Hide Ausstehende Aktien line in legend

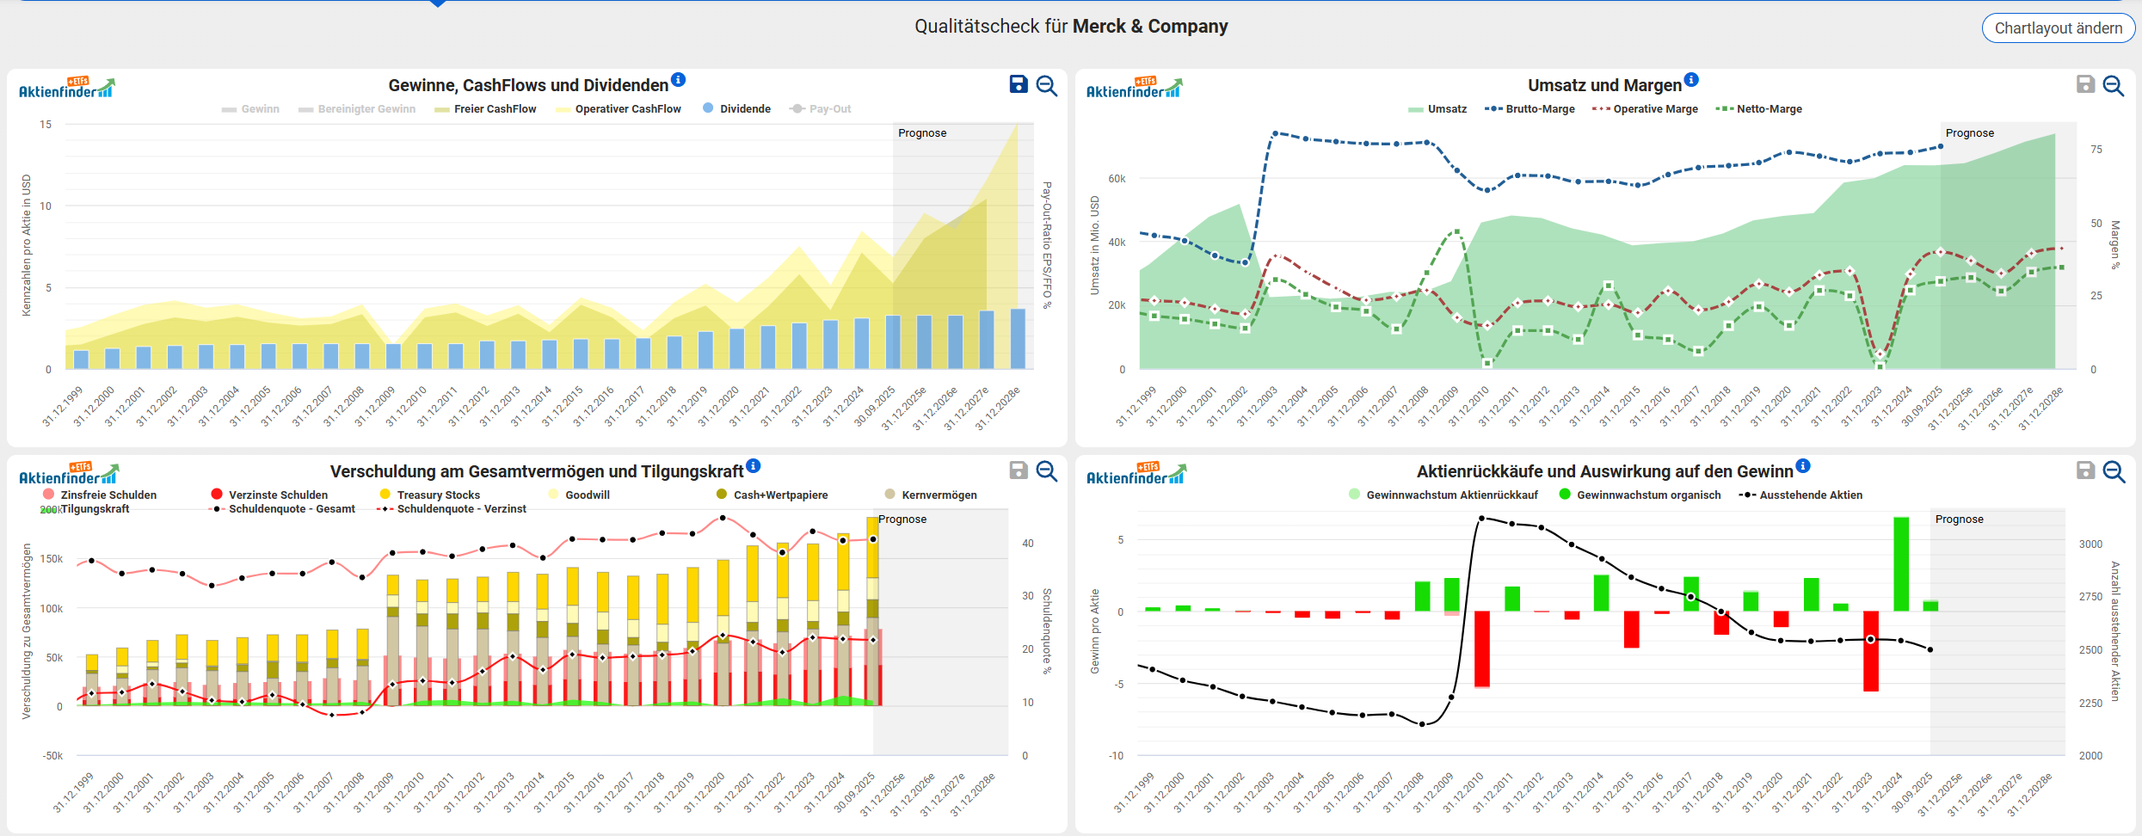click(1800, 495)
